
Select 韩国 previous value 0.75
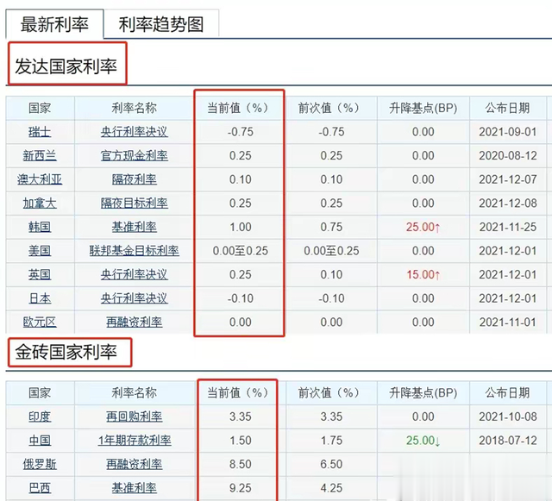331,227
